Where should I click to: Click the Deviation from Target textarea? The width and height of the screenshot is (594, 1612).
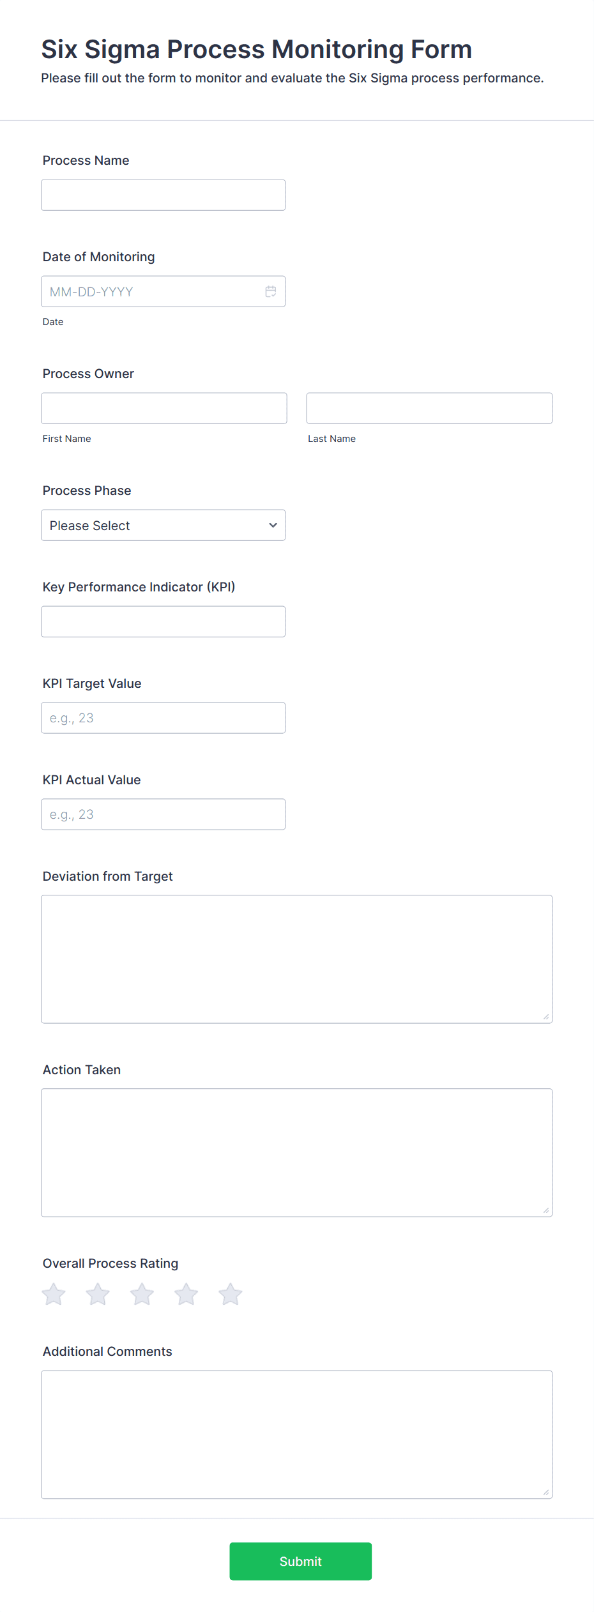pyautogui.click(x=296, y=959)
